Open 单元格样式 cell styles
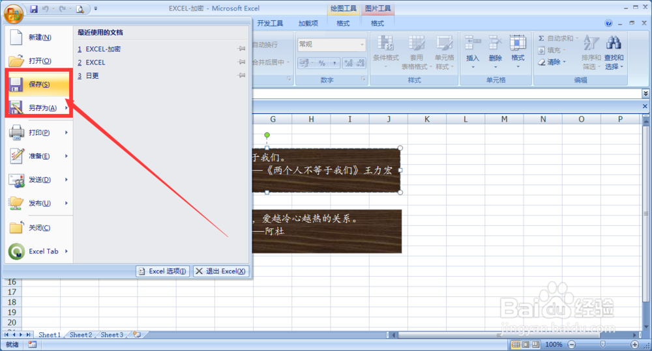The image size is (652, 351). point(445,52)
